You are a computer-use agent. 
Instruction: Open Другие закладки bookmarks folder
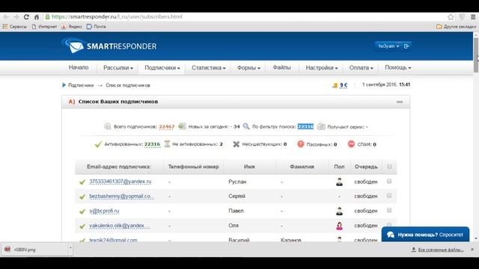456,27
